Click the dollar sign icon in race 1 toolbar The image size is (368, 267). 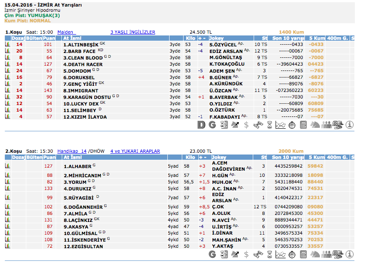tap(246, 125)
